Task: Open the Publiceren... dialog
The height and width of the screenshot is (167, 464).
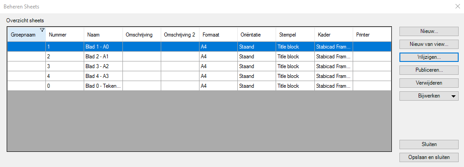Action: [x=429, y=70]
